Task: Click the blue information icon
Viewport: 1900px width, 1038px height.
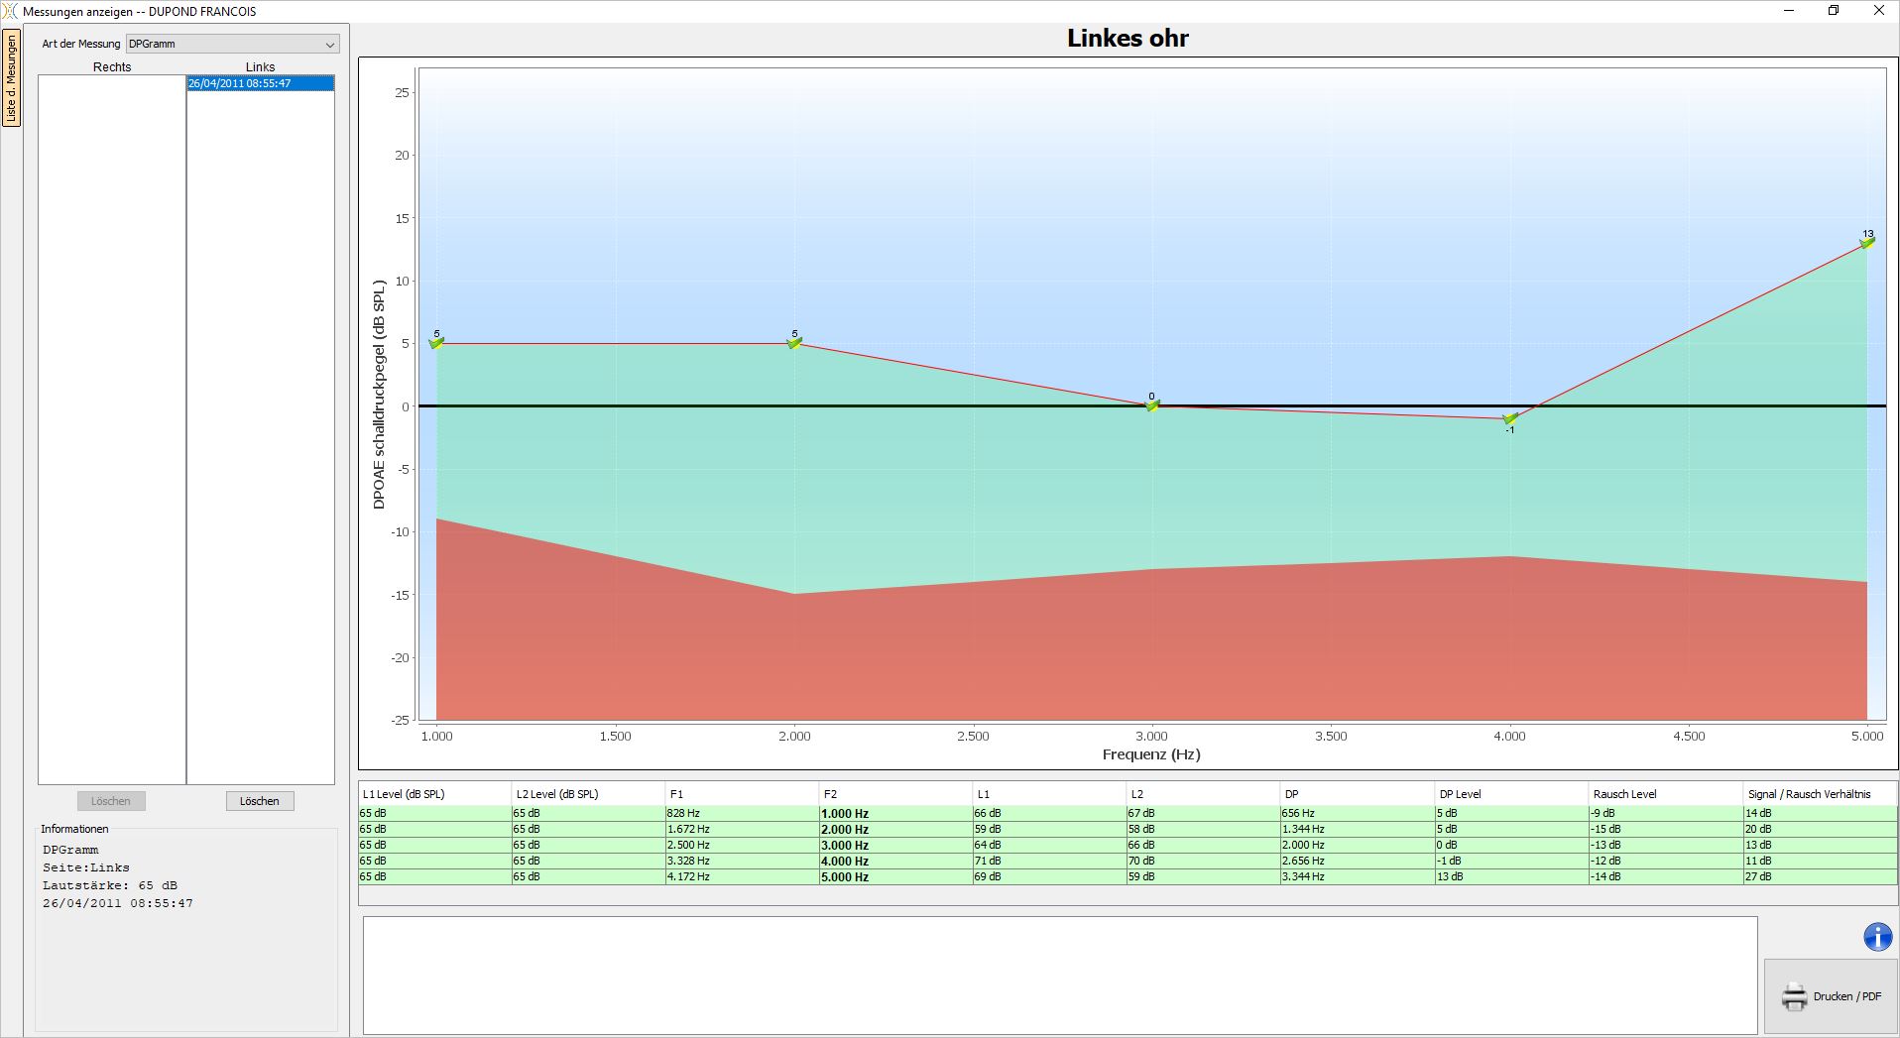Action: 1877,937
